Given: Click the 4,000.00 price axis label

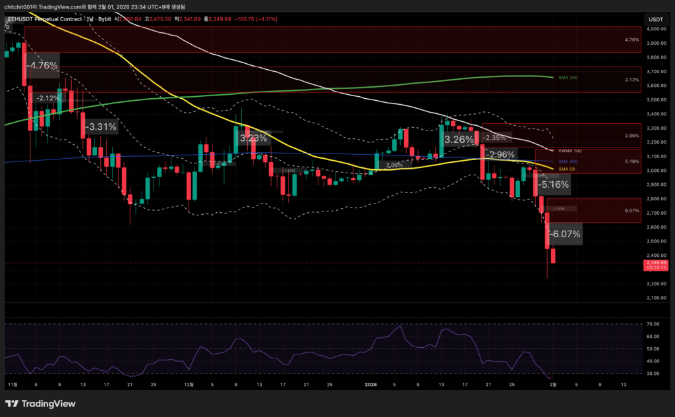Looking at the screenshot, I should pyautogui.click(x=657, y=29).
